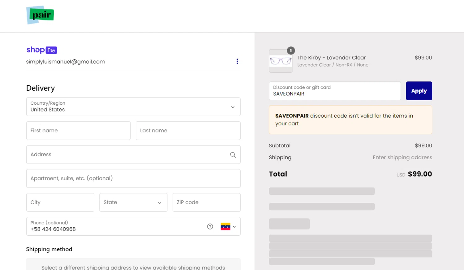Open the phone country flag selector
The width and height of the screenshot is (464, 270).
tap(228, 227)
